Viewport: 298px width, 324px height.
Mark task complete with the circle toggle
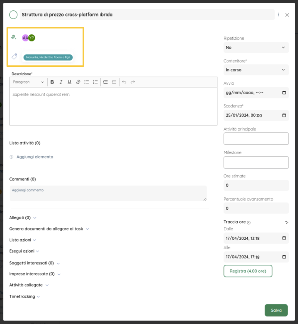tap(13, 15)
